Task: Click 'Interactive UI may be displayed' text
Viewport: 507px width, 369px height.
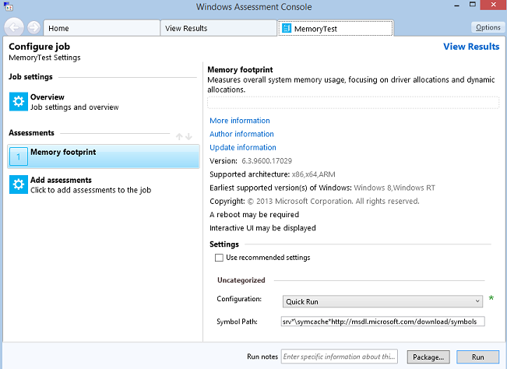Action: pos(262,228)
